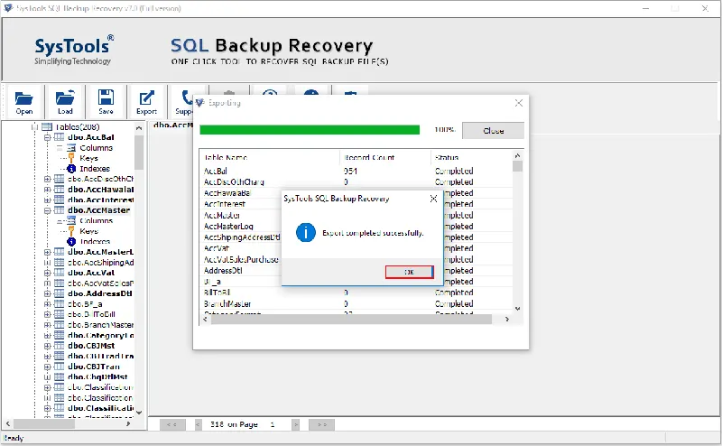Click the dbo.CBJMst table icon
This screenshot has width=722, height=446.
click(59, 346)
